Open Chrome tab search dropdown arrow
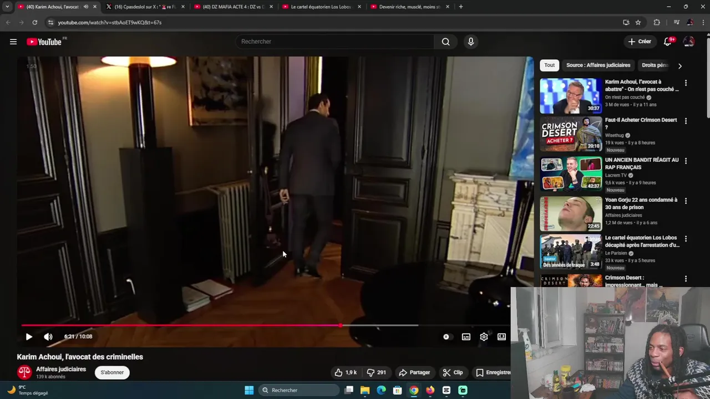 [x=7, y=7]
